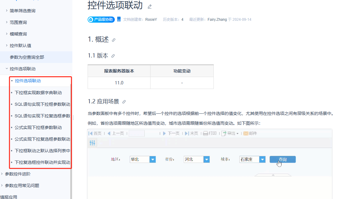Click anchor link icon beside 1.2 应用场景
The width and height of the screenshot is (349, 199).
click(124, 102)
